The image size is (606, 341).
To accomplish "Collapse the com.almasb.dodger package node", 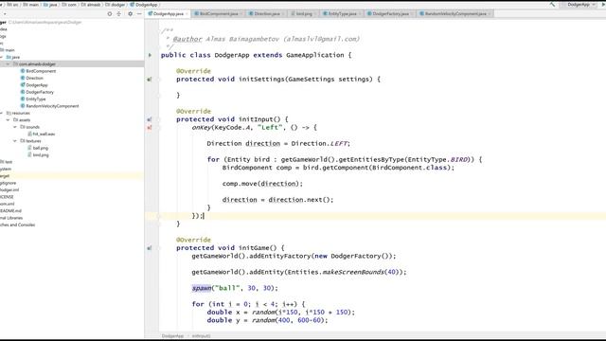I will (x=9, y=64).
